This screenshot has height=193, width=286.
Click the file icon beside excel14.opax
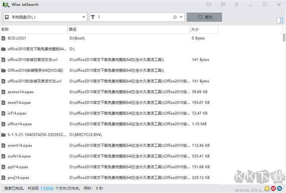tap(3, 103)
